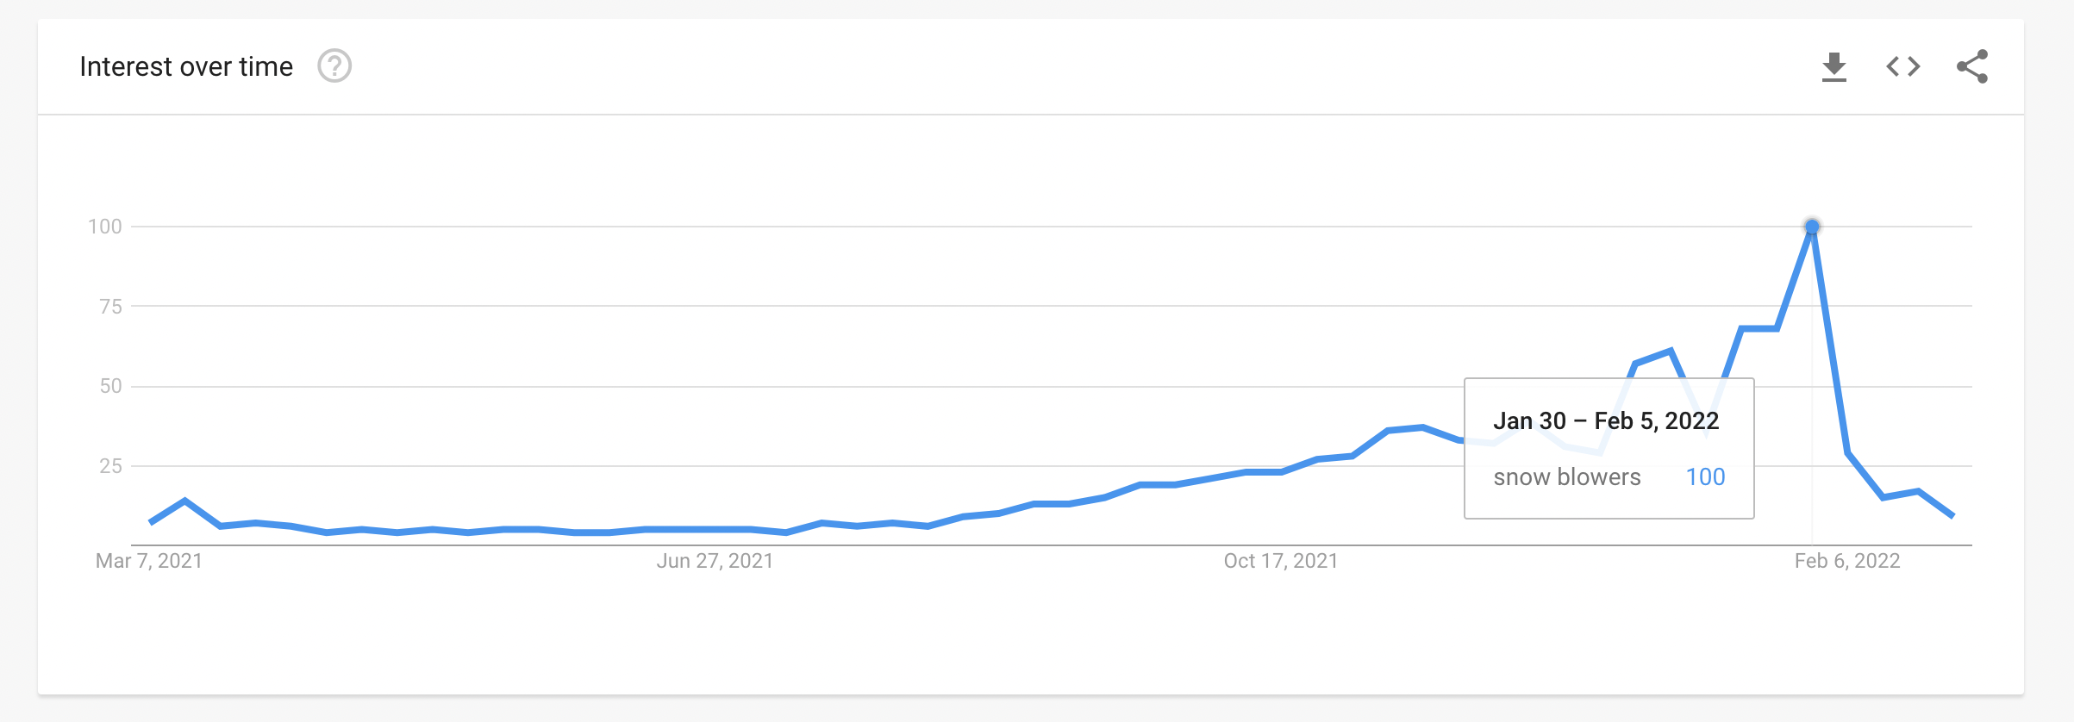Select the Mar 7, 2021 axis label
This screenshot has height=722, width=2074.
point(149,561)
